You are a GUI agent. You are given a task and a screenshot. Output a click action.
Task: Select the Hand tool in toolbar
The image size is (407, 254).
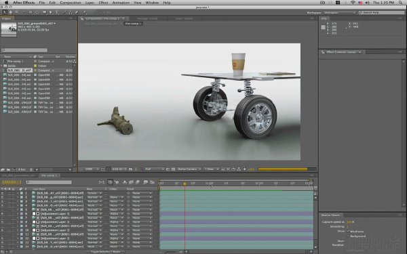[10, 12]
